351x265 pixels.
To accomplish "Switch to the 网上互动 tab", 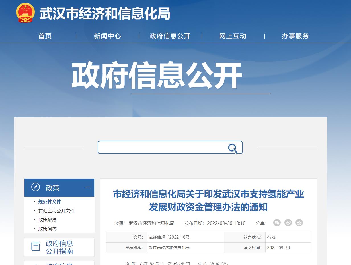I will pyautogui.click(x=233, y=36).
